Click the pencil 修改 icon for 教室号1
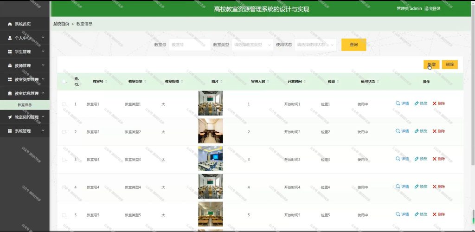This screenshot has width=475, height=232. [x=417, y=103]
